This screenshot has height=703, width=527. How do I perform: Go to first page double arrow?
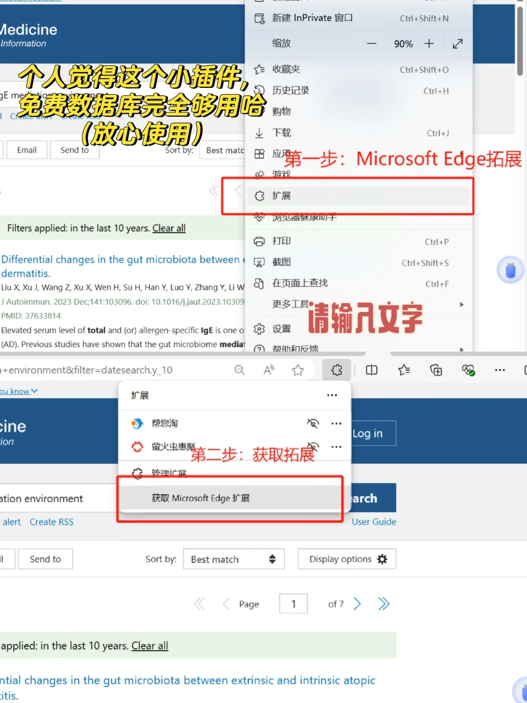(200, 604)
